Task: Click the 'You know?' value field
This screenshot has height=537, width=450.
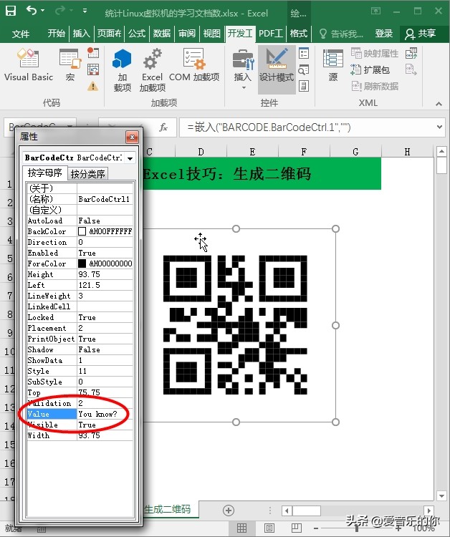Action: [x=105, y=414]
